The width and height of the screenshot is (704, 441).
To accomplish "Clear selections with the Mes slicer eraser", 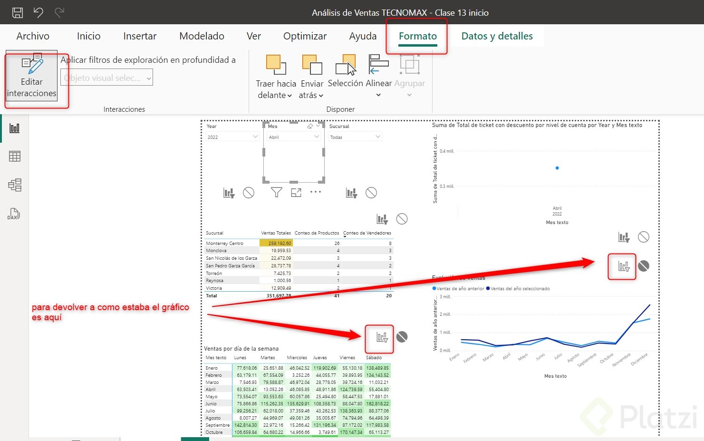I will coord(310,126).
